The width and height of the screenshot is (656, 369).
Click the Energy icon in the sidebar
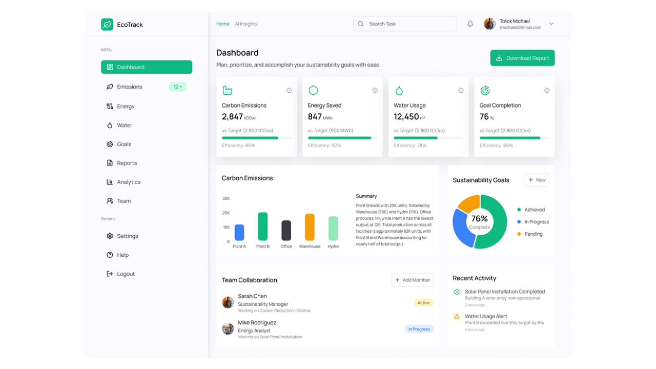(110, 106)
